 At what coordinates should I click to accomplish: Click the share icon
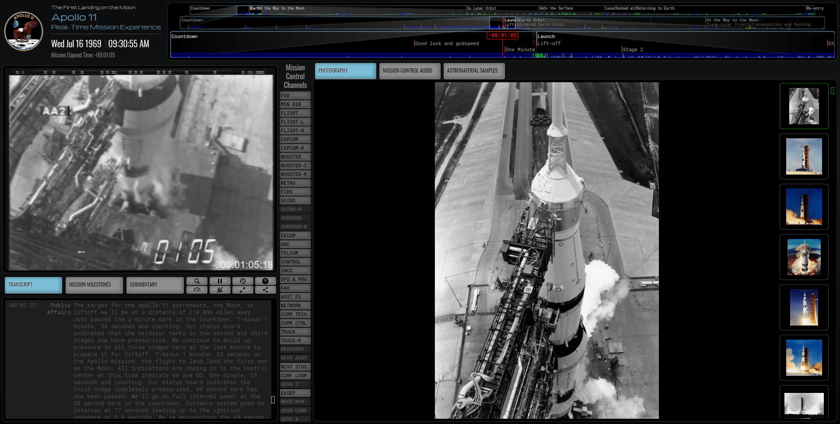265,290
